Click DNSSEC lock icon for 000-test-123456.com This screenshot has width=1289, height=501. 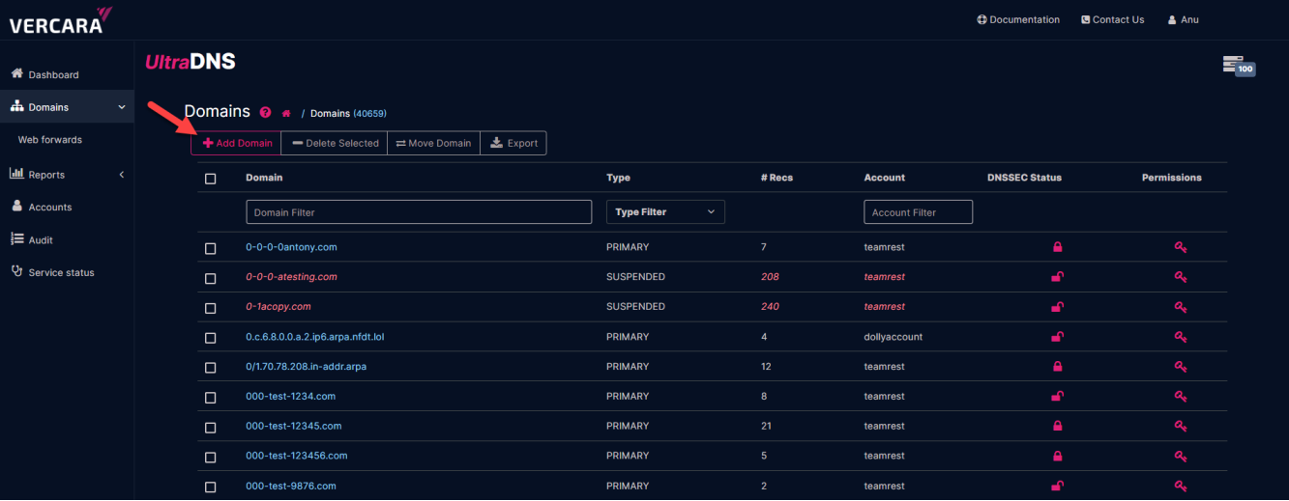1057,456
